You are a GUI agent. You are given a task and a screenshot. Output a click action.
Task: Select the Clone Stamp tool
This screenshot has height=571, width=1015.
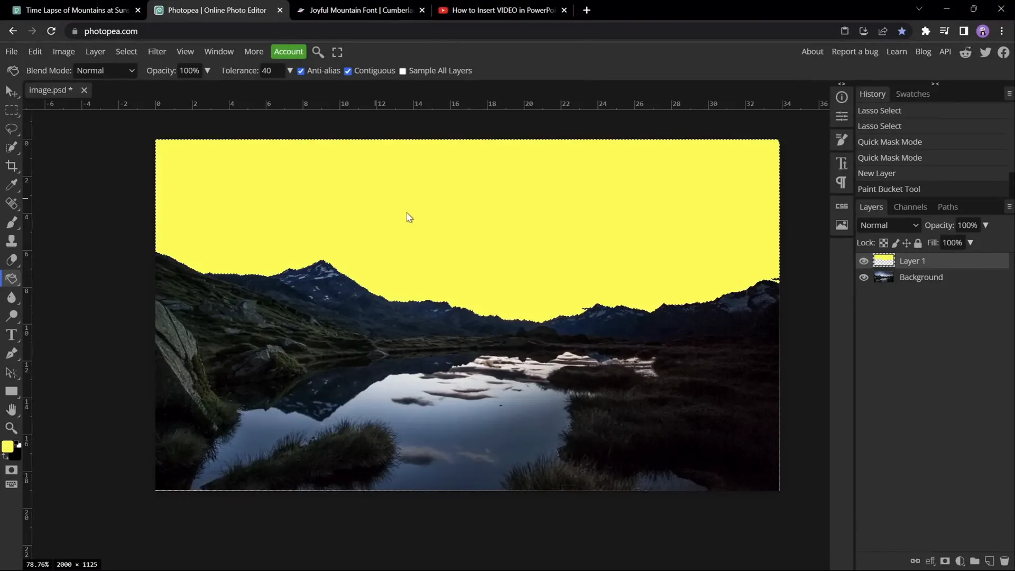(11, 241)
